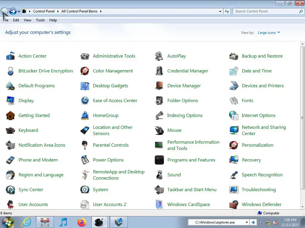
Task: Open the HomeGroup crystal icon
Action: (85, 115)
